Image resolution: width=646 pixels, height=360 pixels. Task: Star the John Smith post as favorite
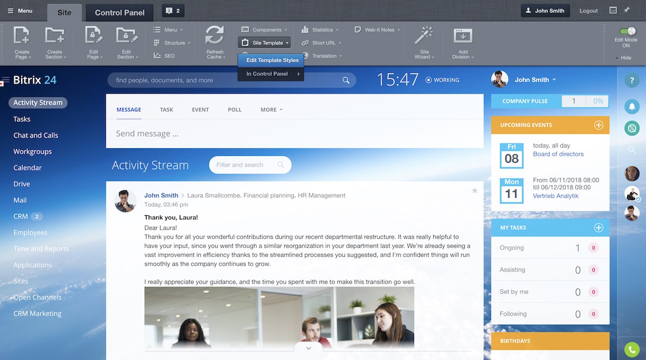click(x=475, y=190)
